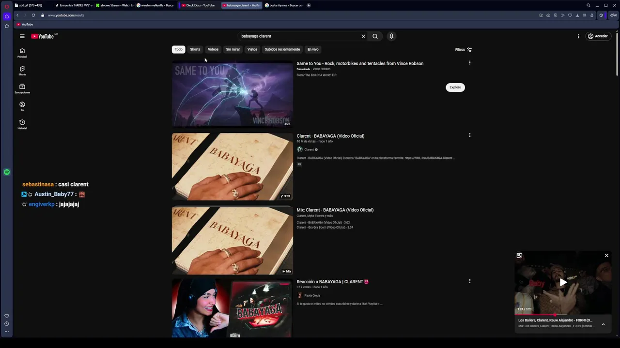
Task: Select the Todo filter chip
Action: coord(179,49)
